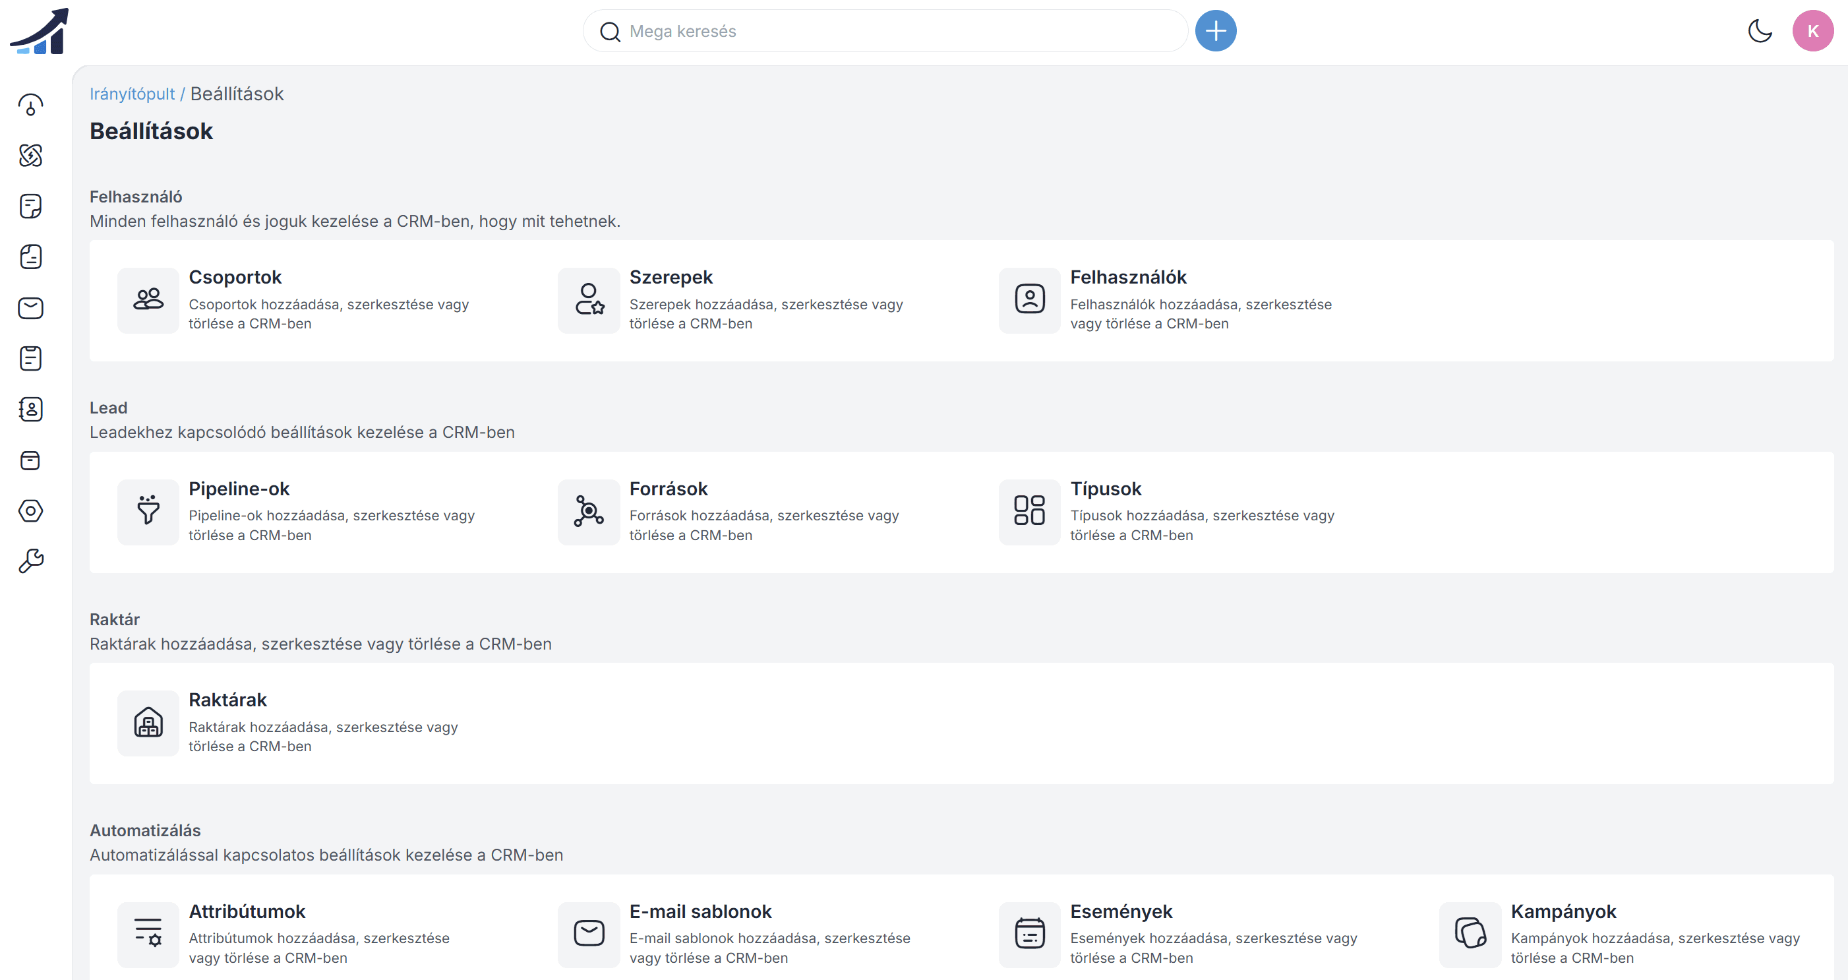Open the mail icon in sidebar

[30, 308]
